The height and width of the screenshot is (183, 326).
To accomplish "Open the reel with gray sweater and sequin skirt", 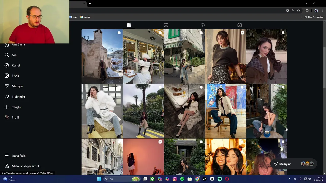I will click(225, 56).
